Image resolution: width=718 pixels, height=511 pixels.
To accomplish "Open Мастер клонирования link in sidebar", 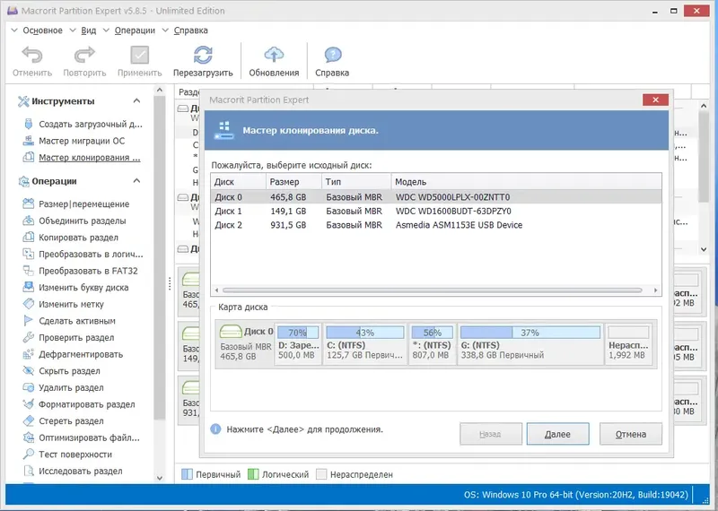I will point(89,158).
